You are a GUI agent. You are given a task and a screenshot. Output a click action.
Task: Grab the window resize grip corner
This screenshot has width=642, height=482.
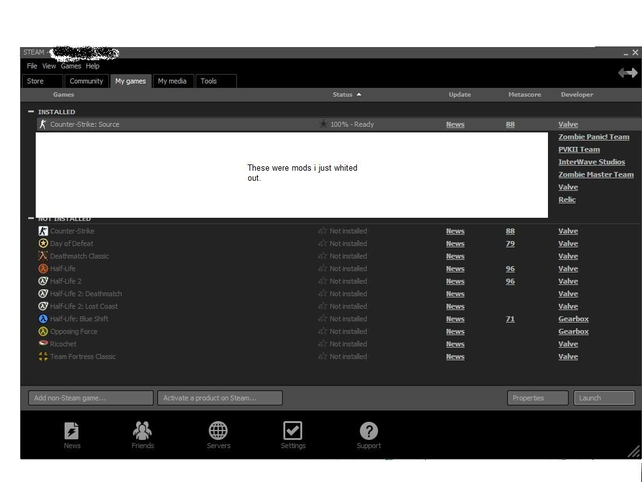point(634,452)
